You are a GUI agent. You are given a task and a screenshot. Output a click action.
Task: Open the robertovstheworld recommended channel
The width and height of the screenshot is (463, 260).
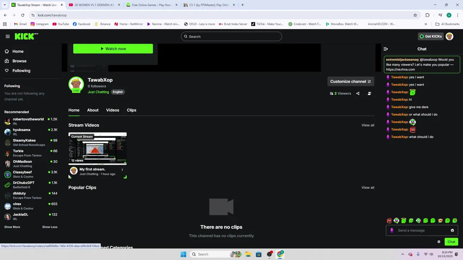pos(31,121)
